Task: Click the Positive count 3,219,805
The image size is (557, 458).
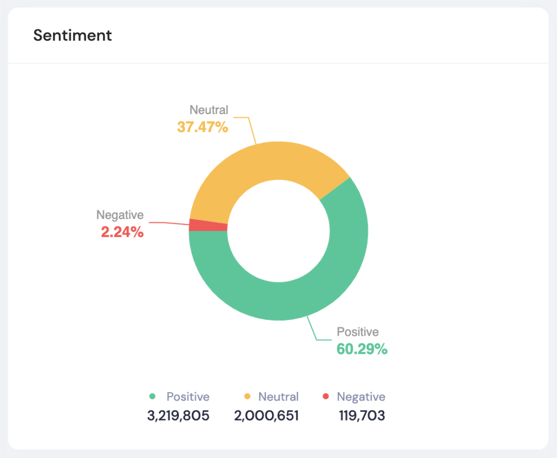Action: pos(178,416)
